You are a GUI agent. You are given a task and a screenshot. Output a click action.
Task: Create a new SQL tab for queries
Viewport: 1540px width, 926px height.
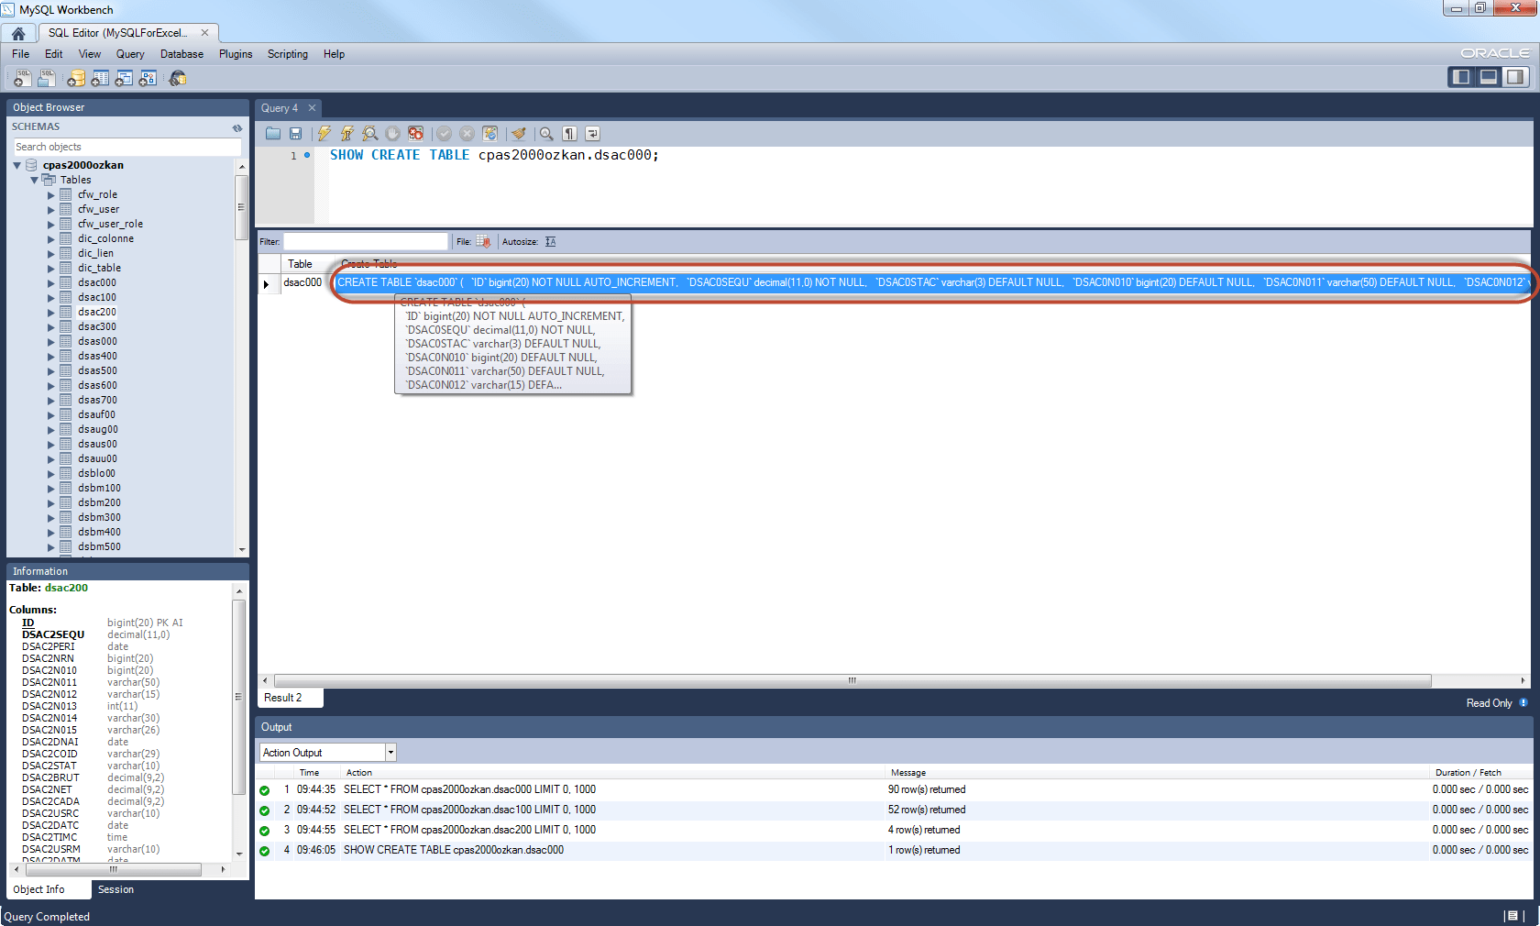pos(22,79)
